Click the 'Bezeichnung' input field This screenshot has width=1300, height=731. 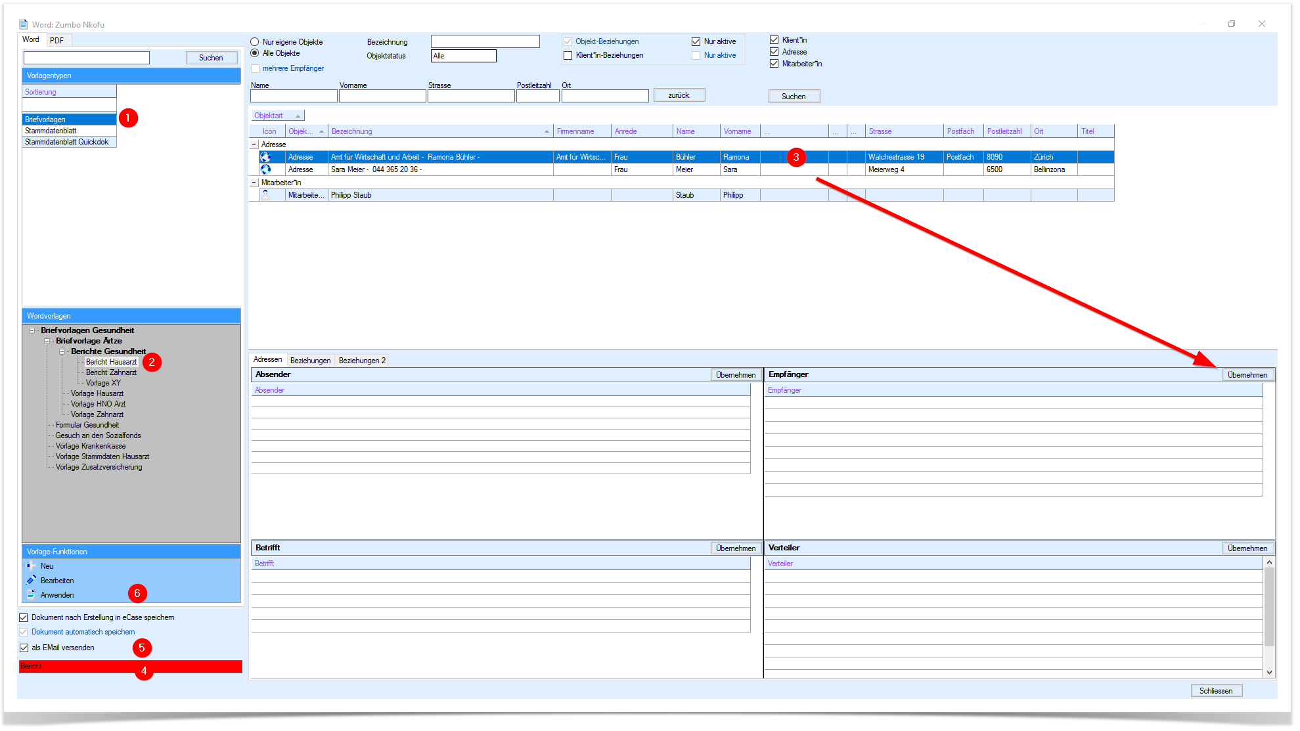coord(485,41)
